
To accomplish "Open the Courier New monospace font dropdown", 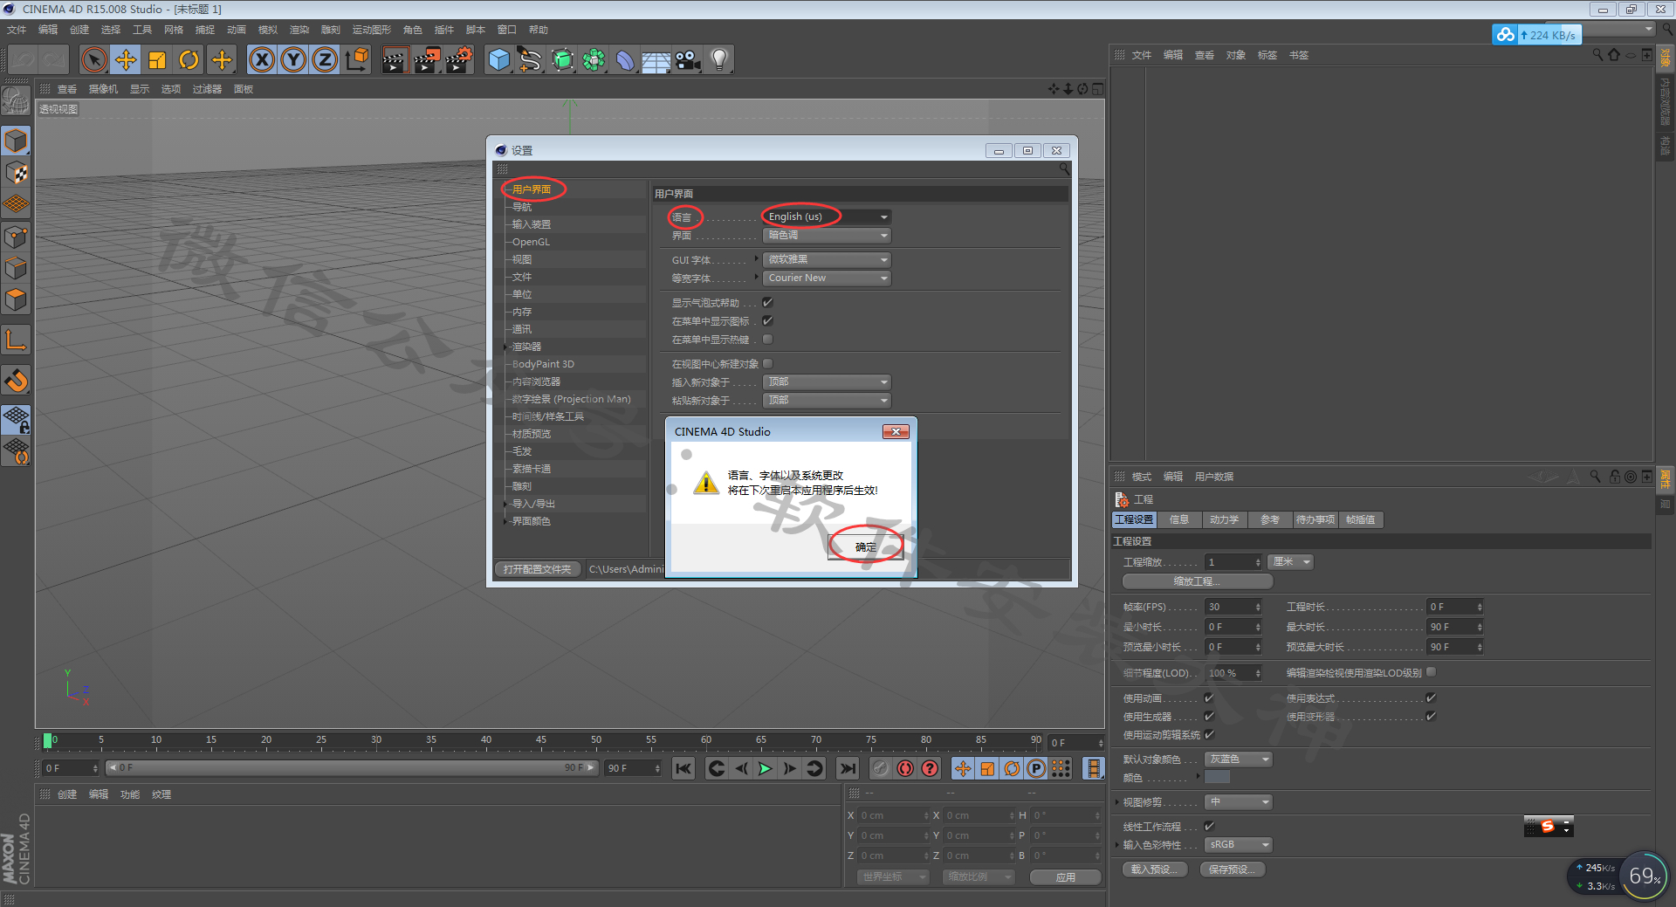I will click(x=827, y=278).
